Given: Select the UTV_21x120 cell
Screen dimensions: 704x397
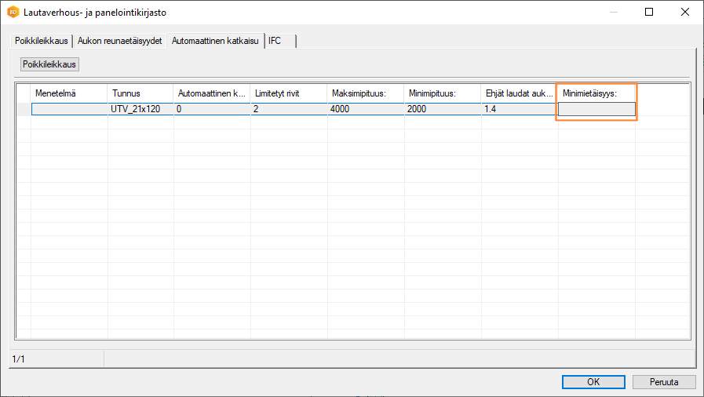Looking at the screenshot, I should pos(140,109).
